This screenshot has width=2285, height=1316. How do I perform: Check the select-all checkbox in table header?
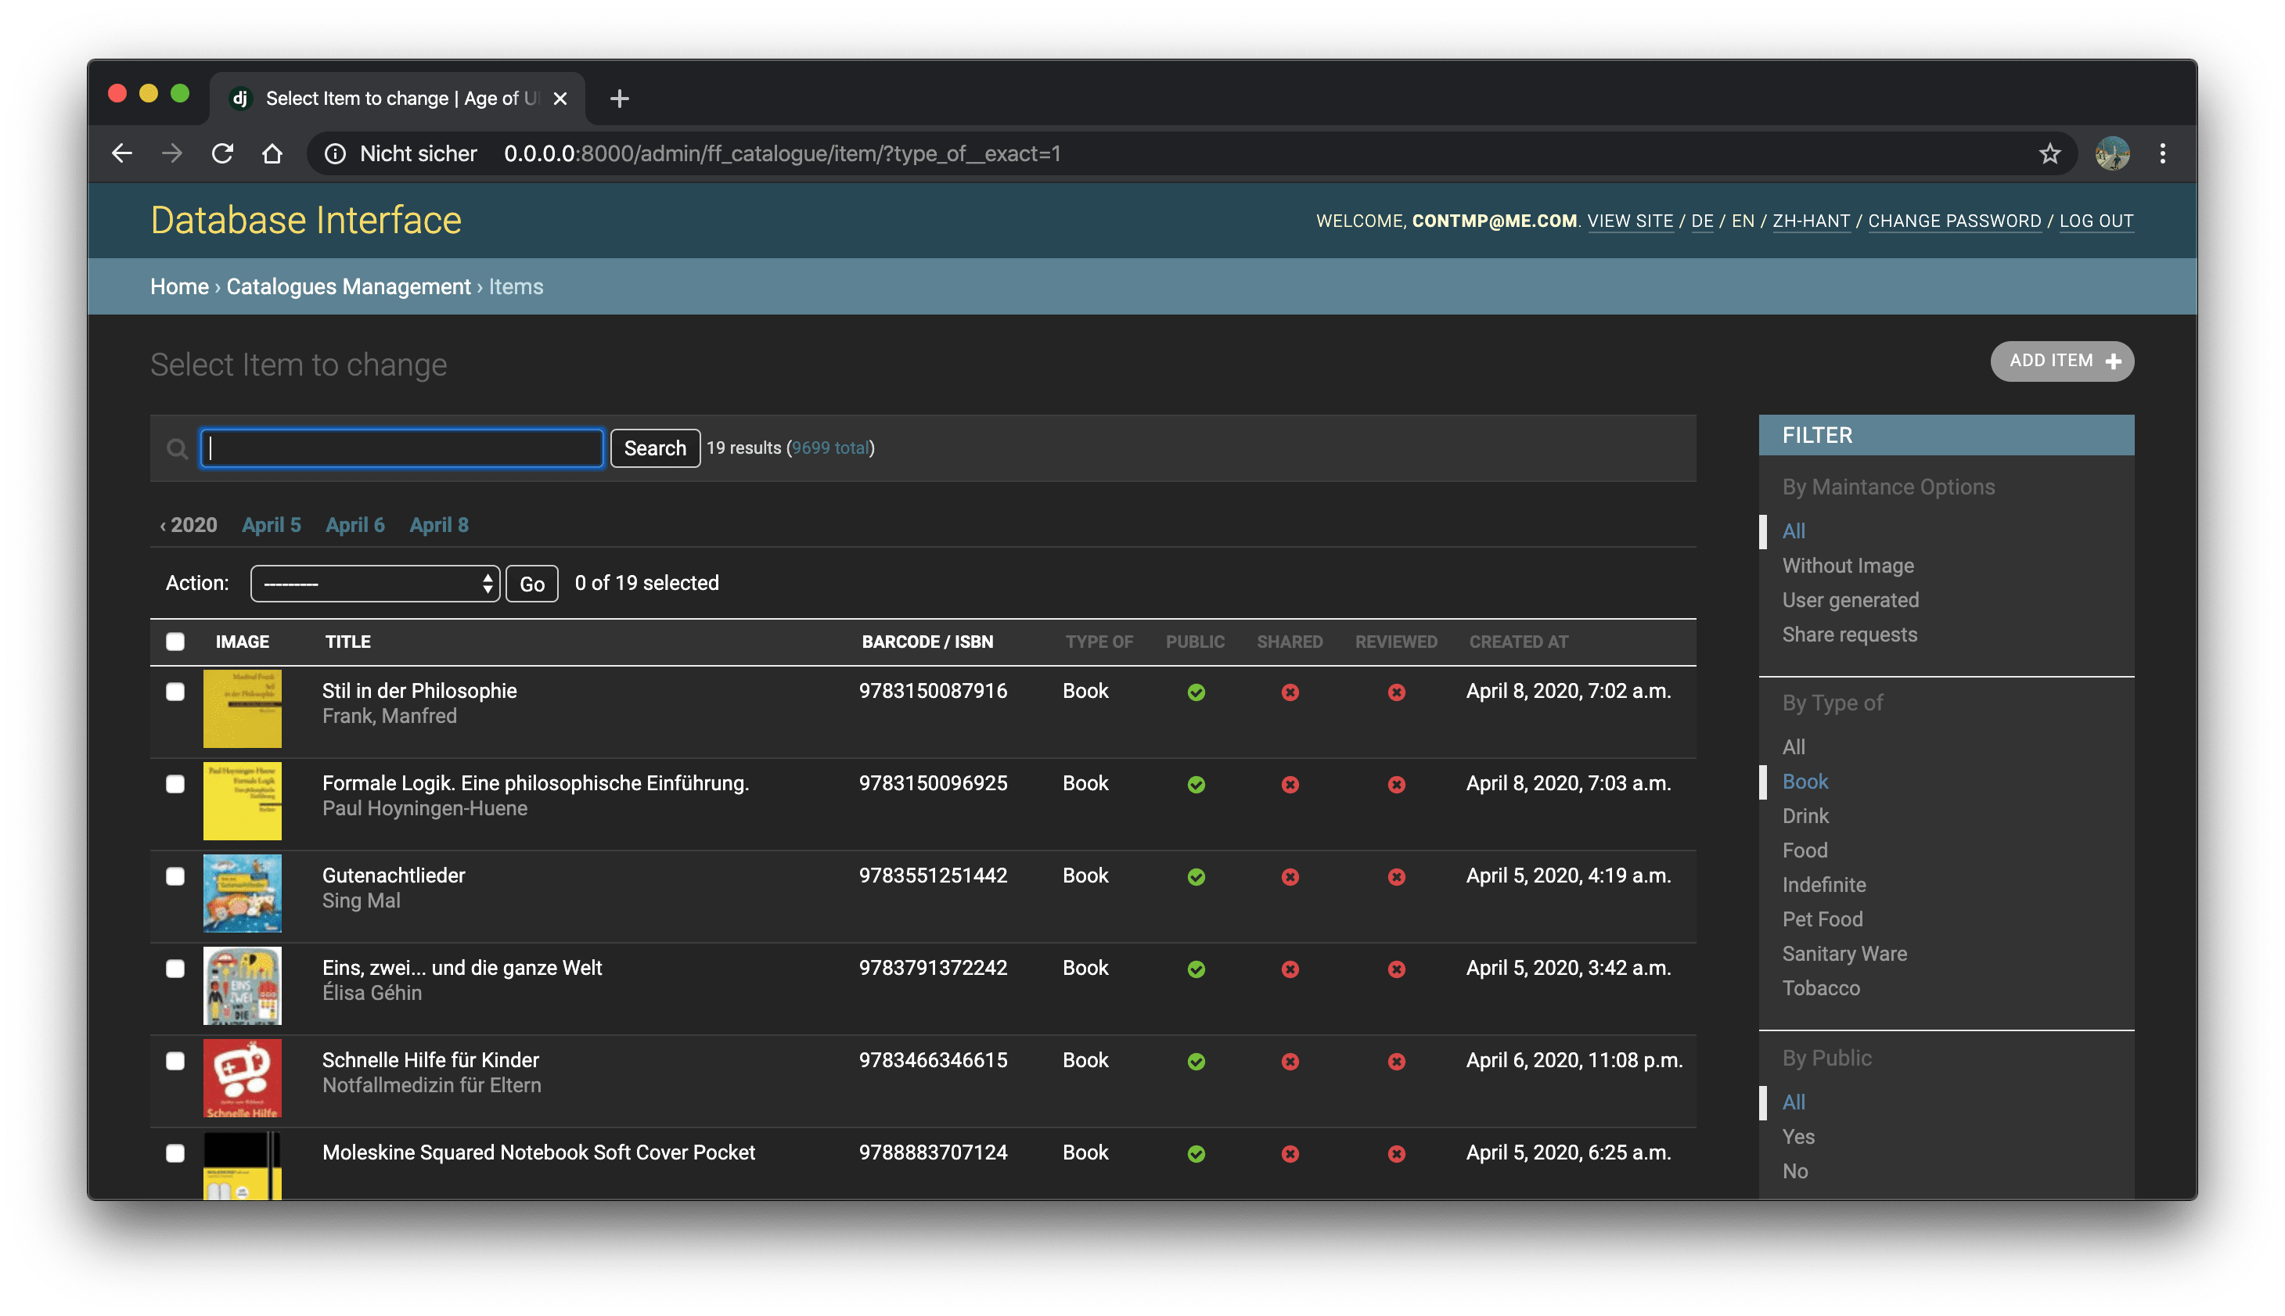pyautogui.click(x=175, y=642)
